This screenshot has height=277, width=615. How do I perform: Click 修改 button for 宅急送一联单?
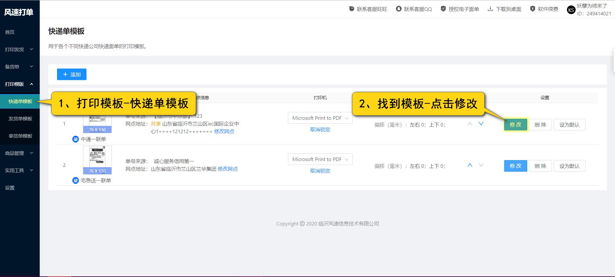click(x=516, y=166)
